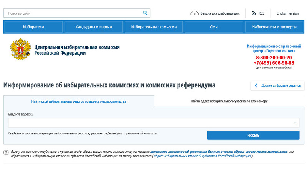Viewport: 307px width, 180px height.
Task: Click the glasses accessibility icon
Action: click(195, 13)
